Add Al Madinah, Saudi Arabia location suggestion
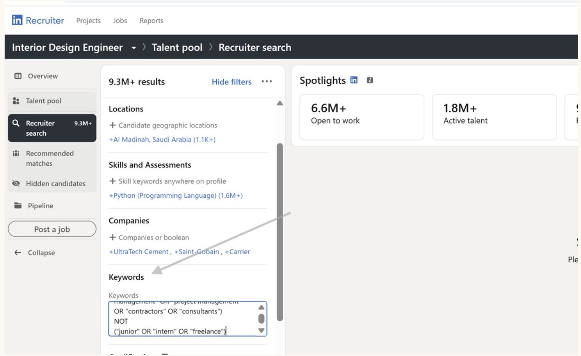The image size is (581, 356). coord(163,140)
